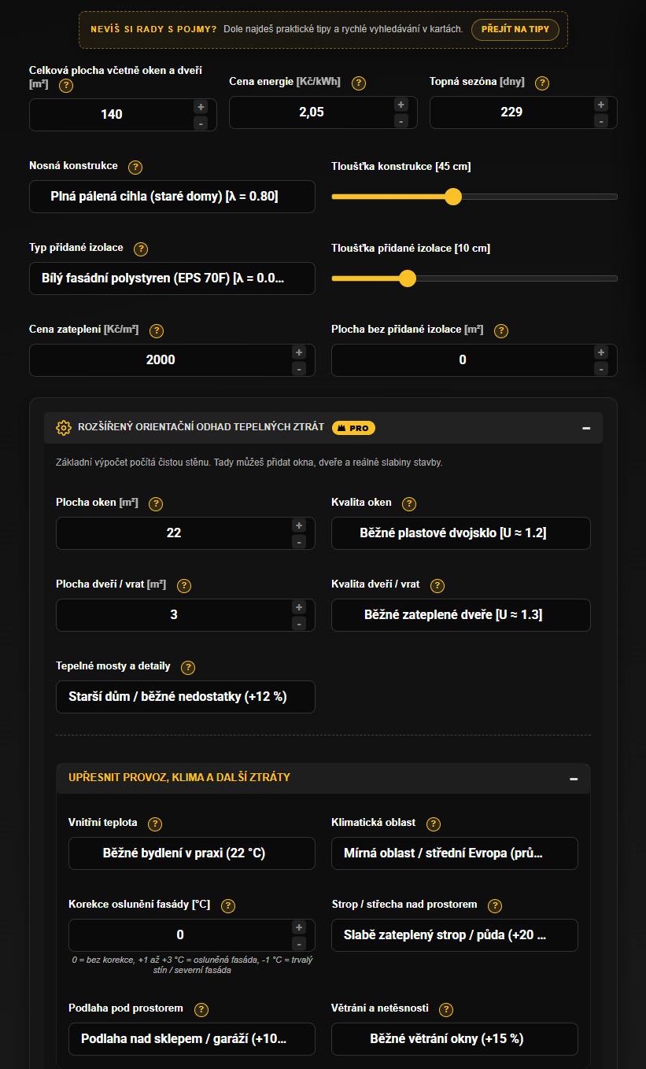Open the Vnitřní teplota dropdown
The height and width of the screenshot is (1069, 646).
point(192,853)
